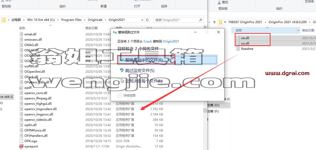Click the opencv_imgcodecs.dll file icon
Image resolution: width=316 pixels, height=150 pixels.
[x=22, y=109]
